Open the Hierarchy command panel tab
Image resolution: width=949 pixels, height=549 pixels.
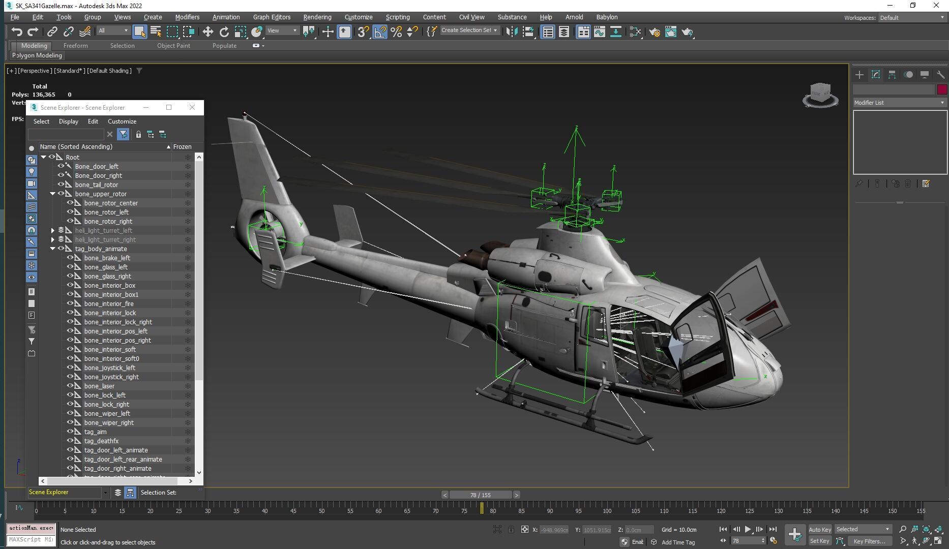pyautogui.click(x=892, y=75)
